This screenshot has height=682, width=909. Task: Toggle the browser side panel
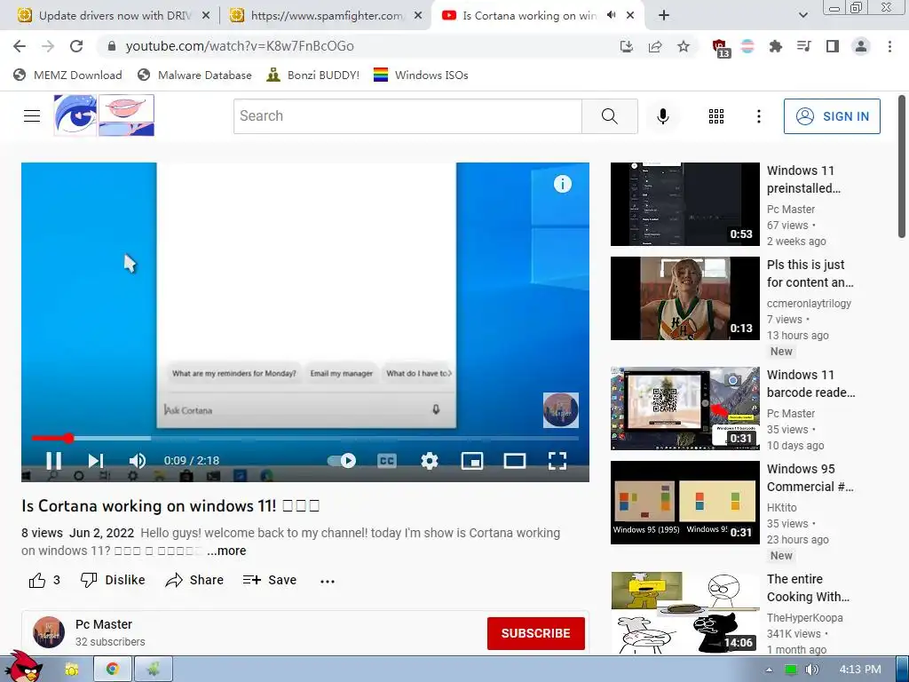pos(833,46)
